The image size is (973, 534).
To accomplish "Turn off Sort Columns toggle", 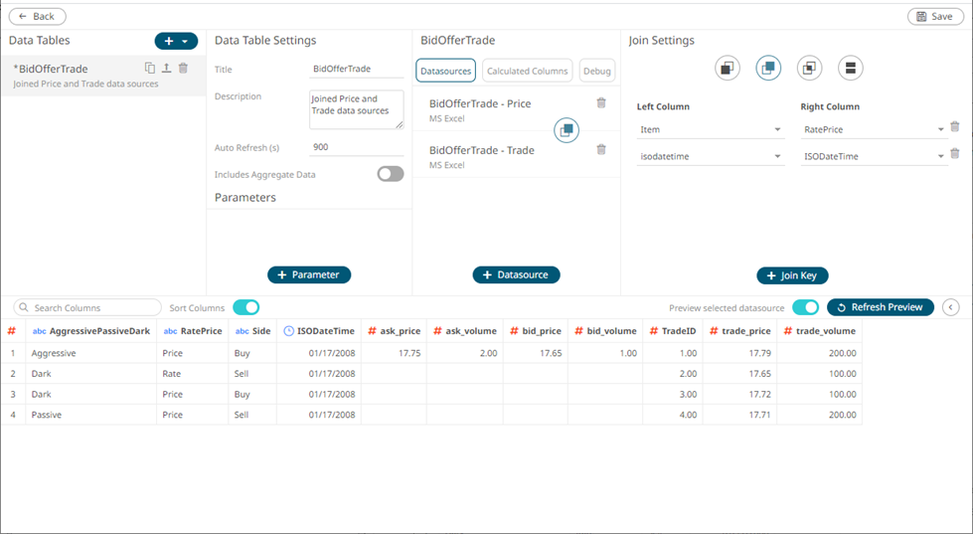I will click(x=245, y=307).
